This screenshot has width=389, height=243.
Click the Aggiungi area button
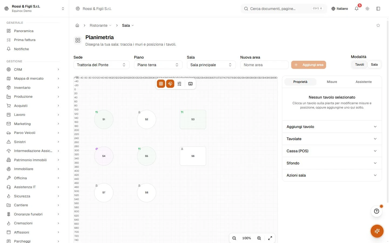coord(308,65)
